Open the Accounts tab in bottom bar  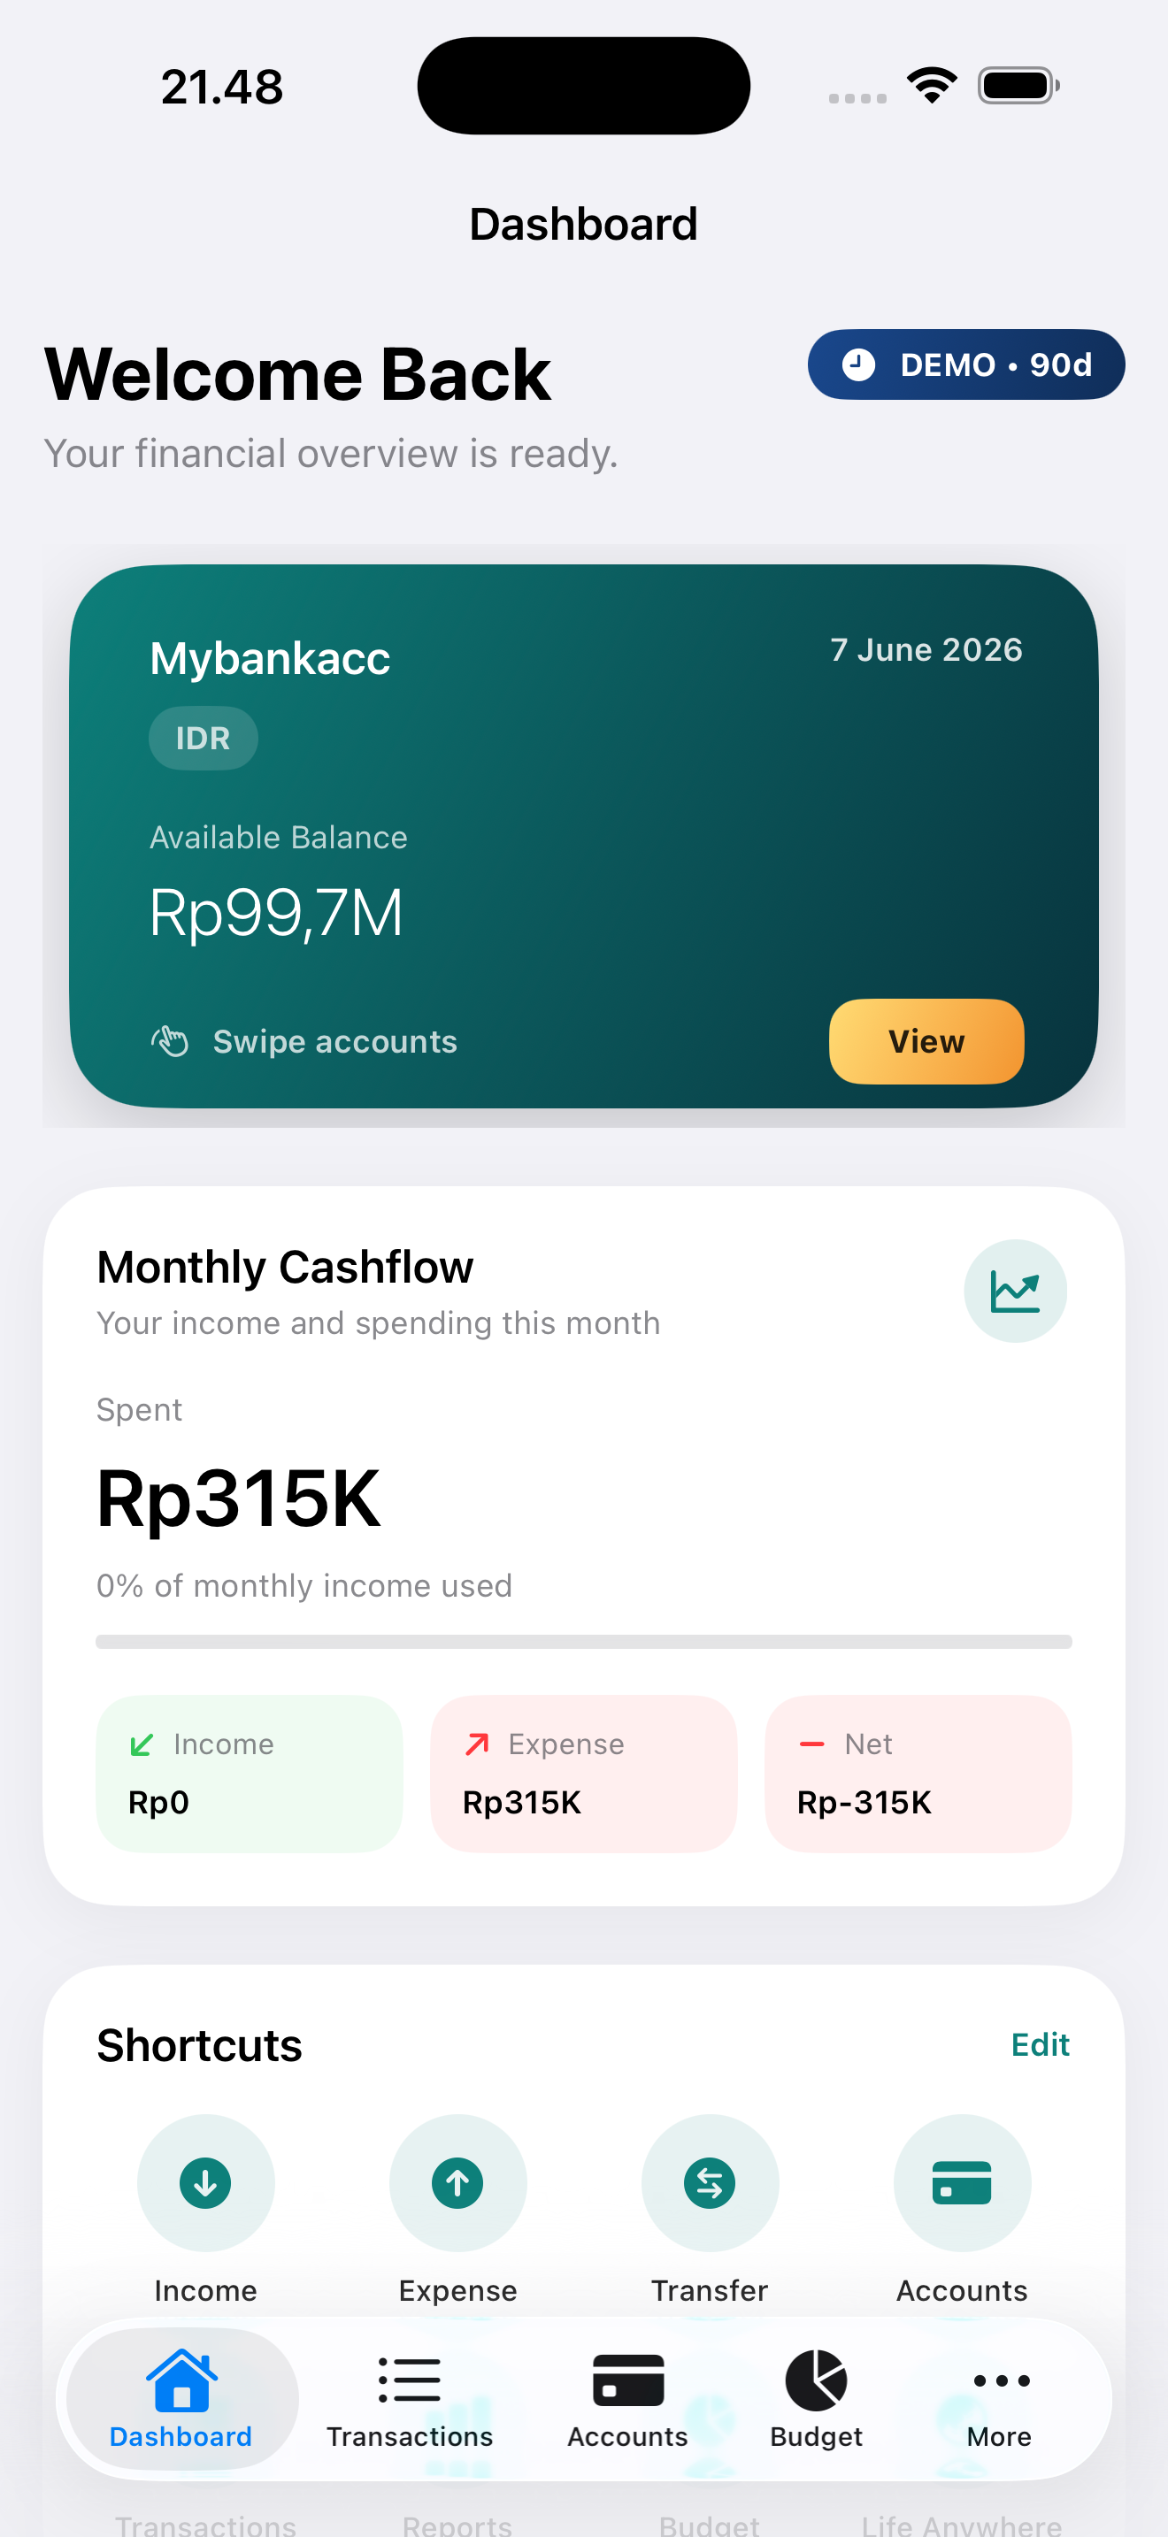click(627, 2401)
